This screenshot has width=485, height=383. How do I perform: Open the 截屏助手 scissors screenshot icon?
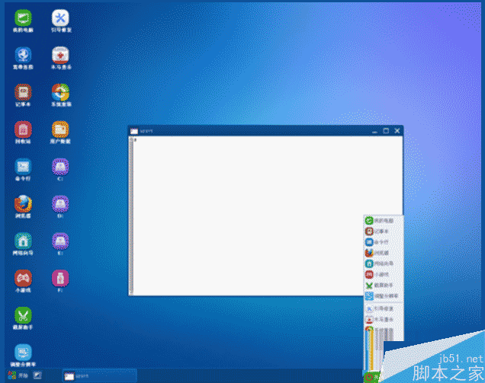pyautogui.click(x=24, y=314)
